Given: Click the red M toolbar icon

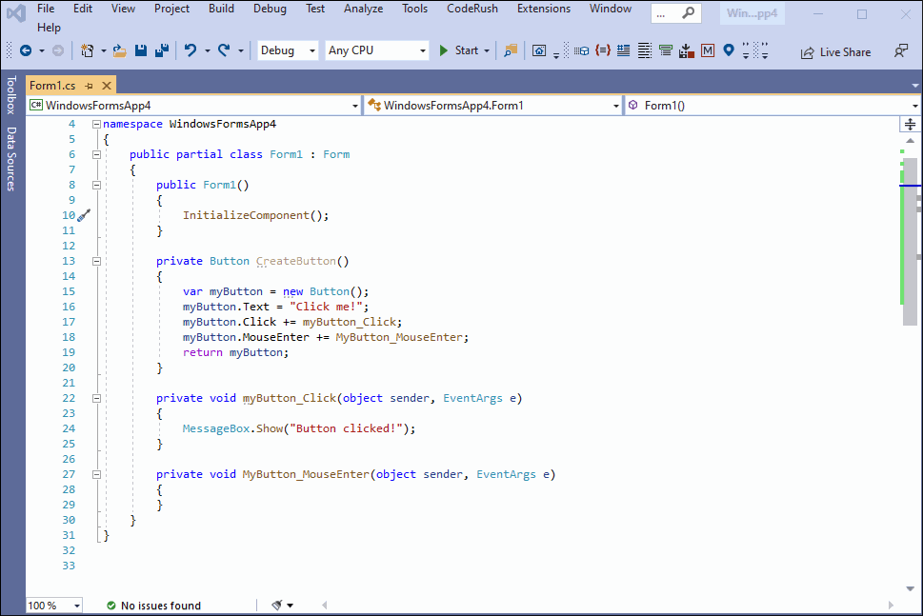Looking at the screenshot, I should click(708, 50).
